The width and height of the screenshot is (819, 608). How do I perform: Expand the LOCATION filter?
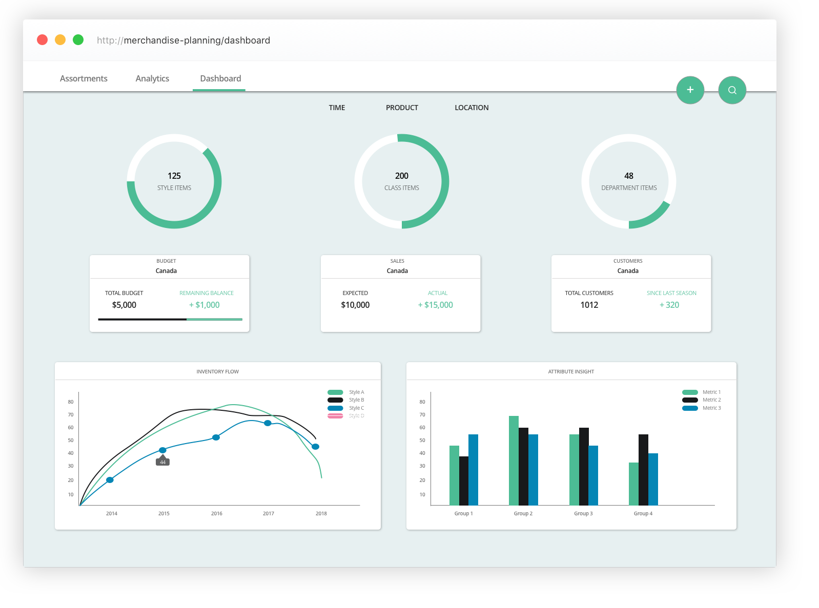point(472,108)
